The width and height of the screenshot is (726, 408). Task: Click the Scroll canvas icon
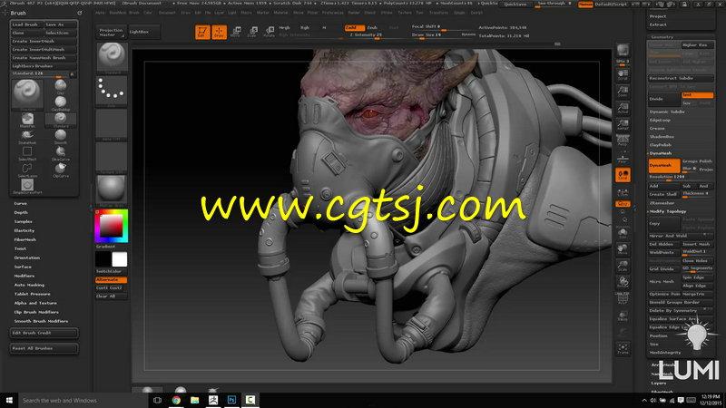623,75
